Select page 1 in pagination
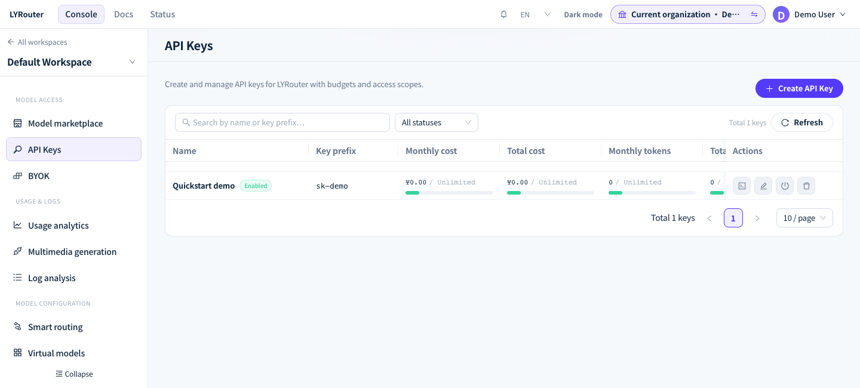The height and width of the screenshot is (388, 860). pos(733,218)
